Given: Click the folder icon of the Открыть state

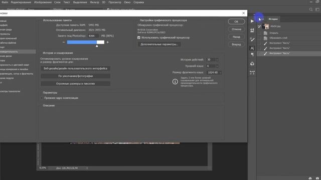Looking at the screenshot, I should click(x=265, y=33).
